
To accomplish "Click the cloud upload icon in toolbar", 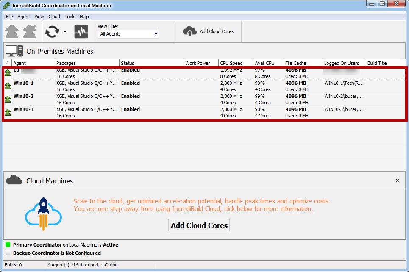I will (189, 31).
